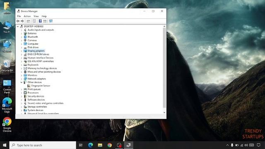Select the Control Panel desktop icon

coord(7,87)
